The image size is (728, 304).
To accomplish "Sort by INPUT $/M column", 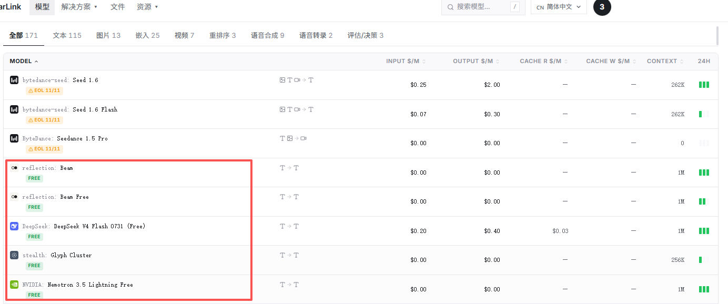I will [406, 62].
